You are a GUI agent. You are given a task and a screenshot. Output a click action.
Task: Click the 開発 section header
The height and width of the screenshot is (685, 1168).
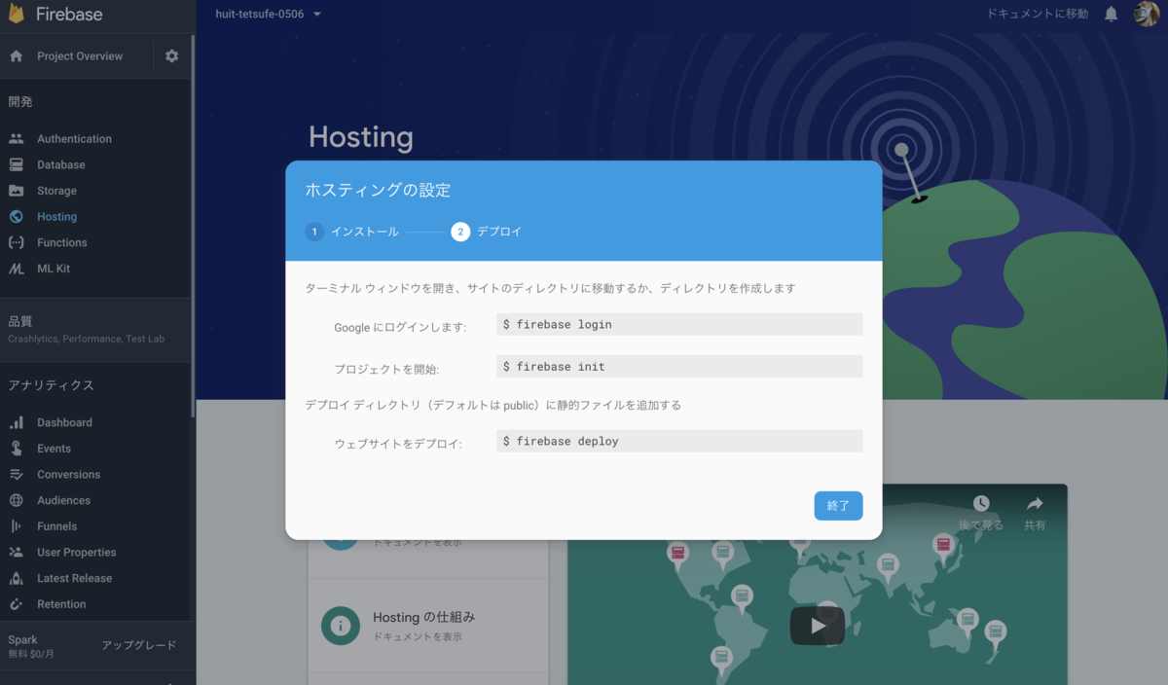20,101
